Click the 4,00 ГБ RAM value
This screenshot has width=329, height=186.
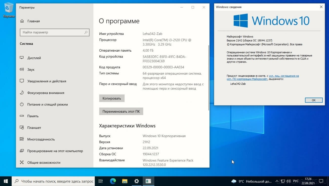tap(148, 50)
